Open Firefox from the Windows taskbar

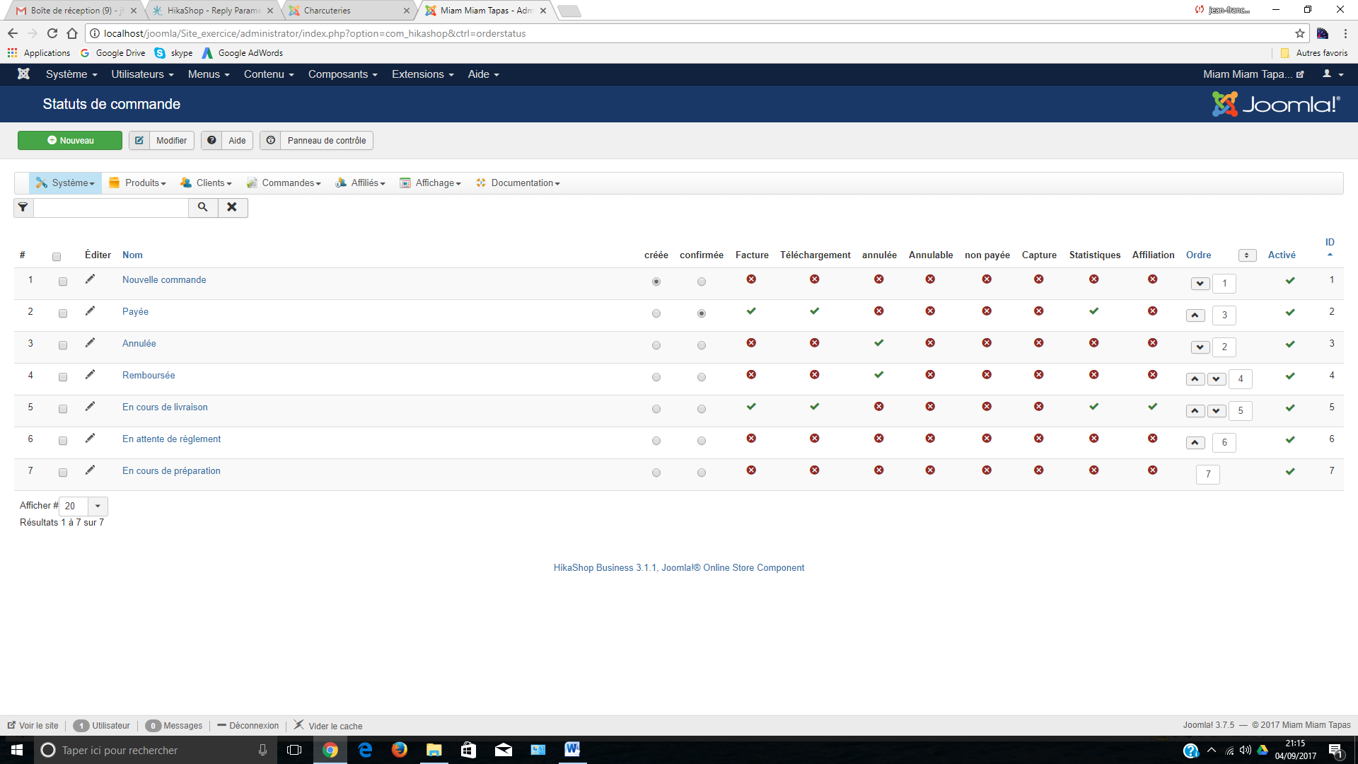pyautogui.click(x=400, y=750)
